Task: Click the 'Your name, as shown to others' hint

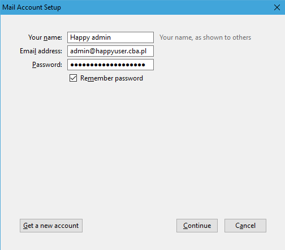Action: pyautogui.click(x=205, y=37)
